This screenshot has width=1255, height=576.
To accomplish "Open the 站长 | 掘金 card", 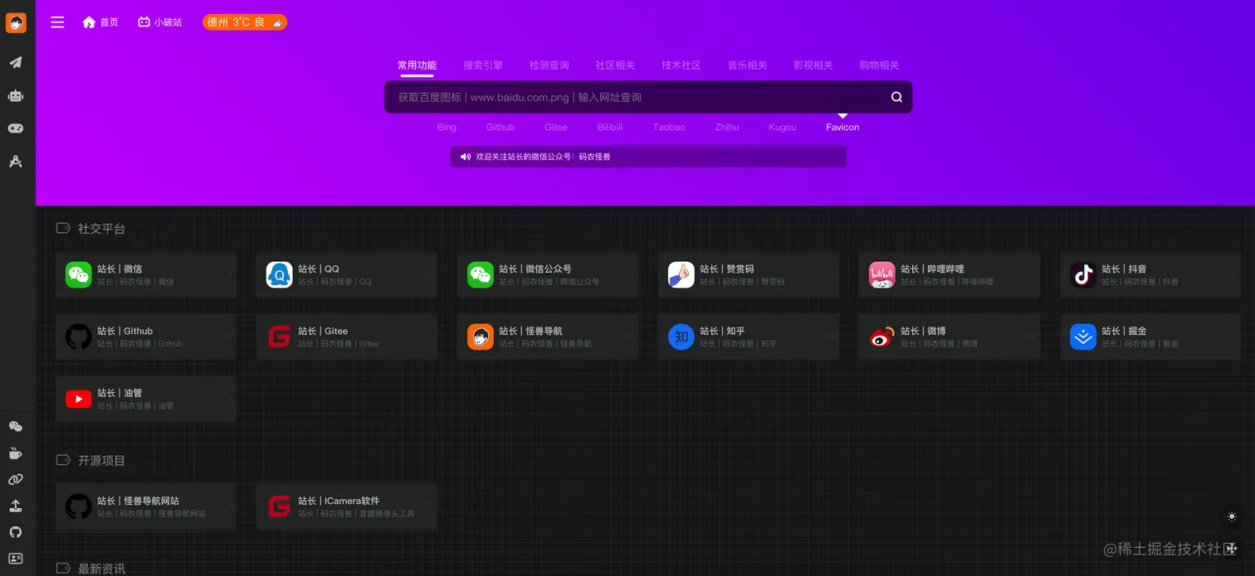I will pyautogui.click(x=1150, y=337).
